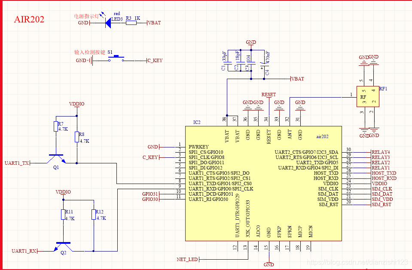
Task: Click the VDDIO power label above R11
Action: 63,192
